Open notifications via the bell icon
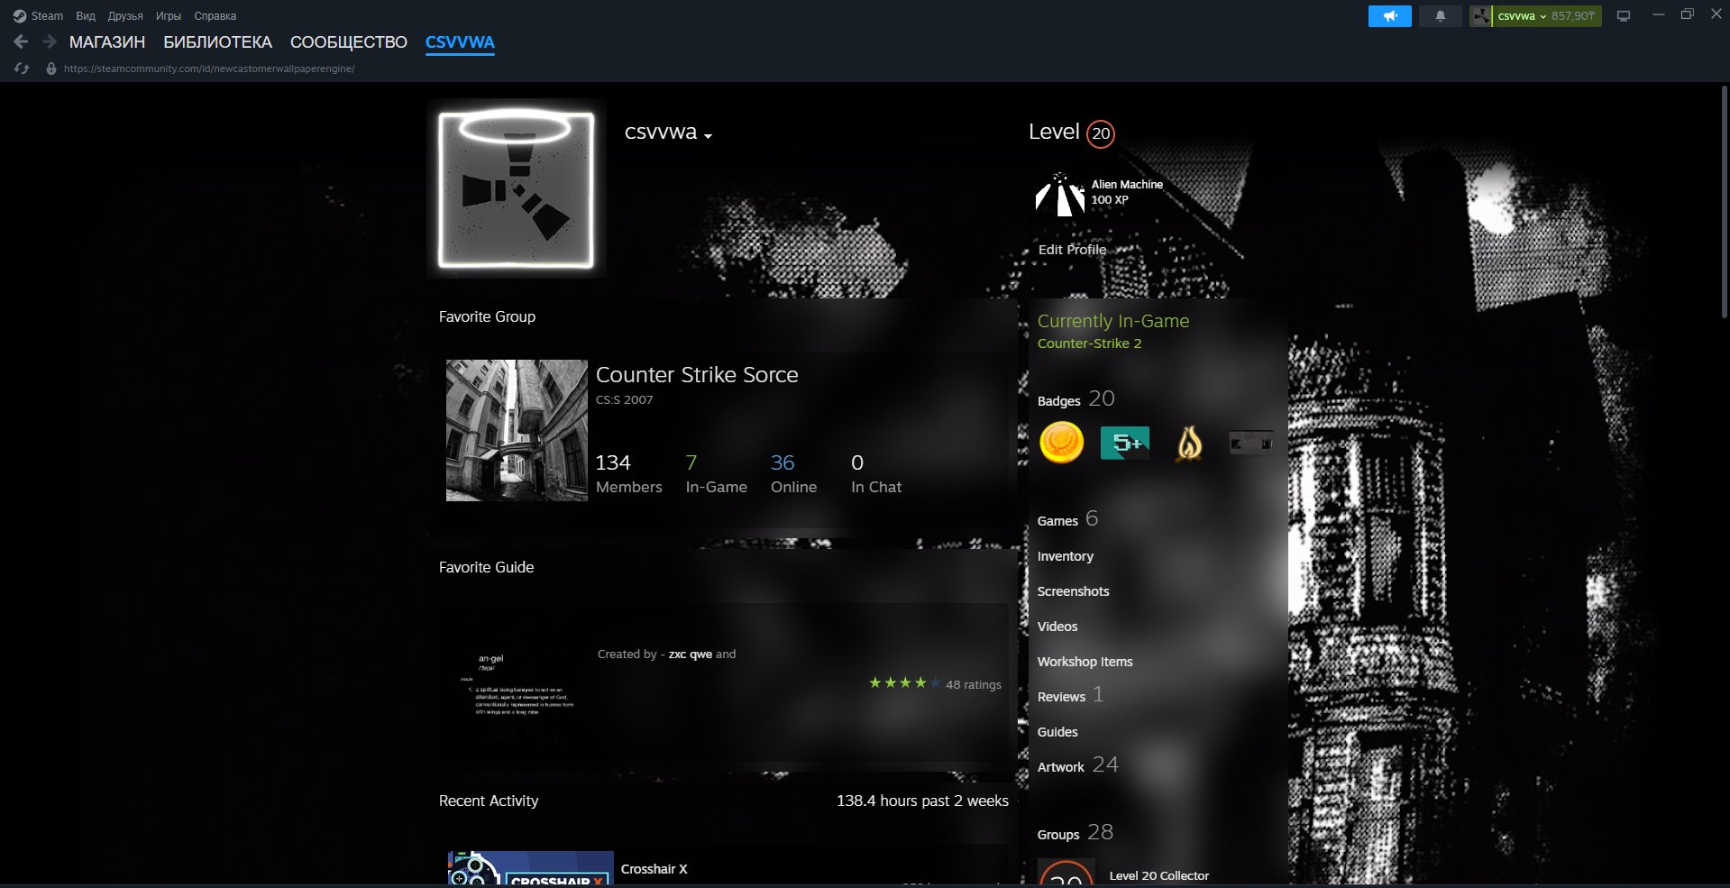Screen dimensions: 1730x888 1440,16
